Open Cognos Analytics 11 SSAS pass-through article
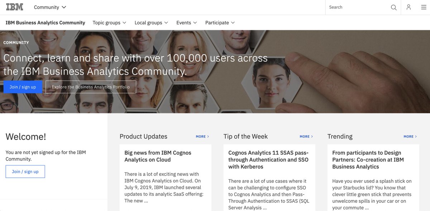The width and height of the screenshot is (430, 211). coord(268,160)
